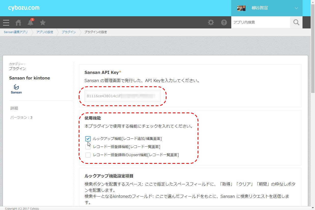Click the Sansan for kintone title
Image resolution: width=315 pixels, height=210 pixels.
(30, 78)
